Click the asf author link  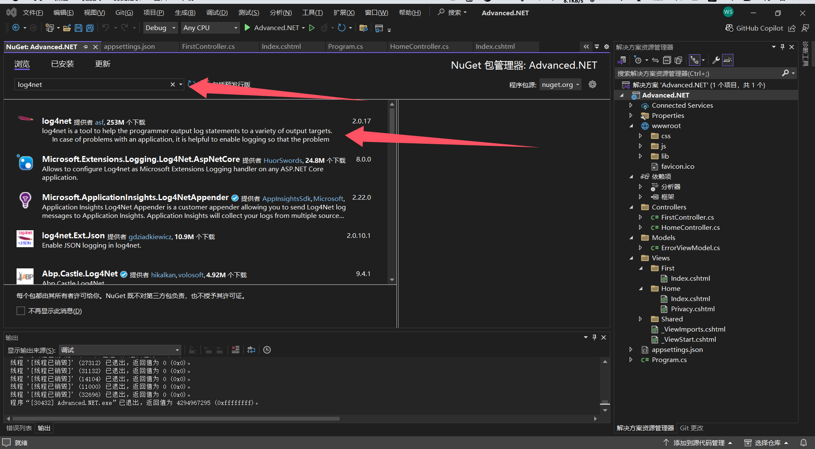(x=99, y=122)
